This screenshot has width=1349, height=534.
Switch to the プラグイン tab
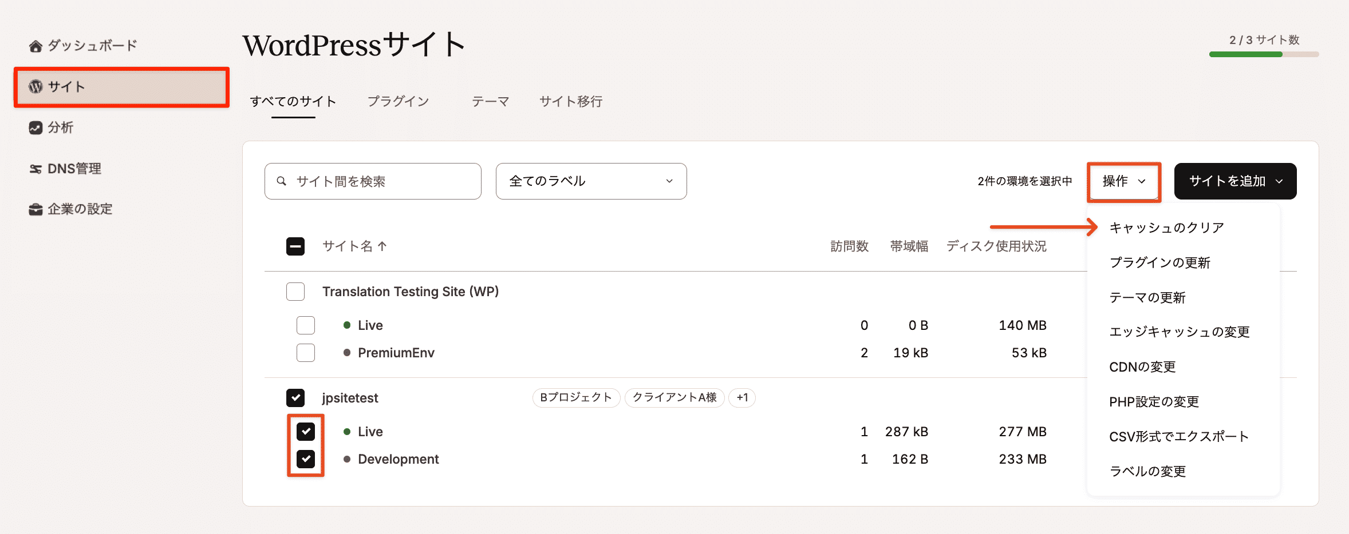click(x=399, y=101)
